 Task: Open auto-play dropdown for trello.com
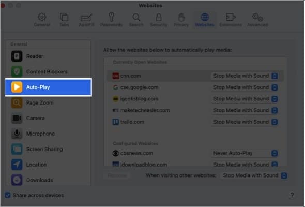click(x=245, y=122)
